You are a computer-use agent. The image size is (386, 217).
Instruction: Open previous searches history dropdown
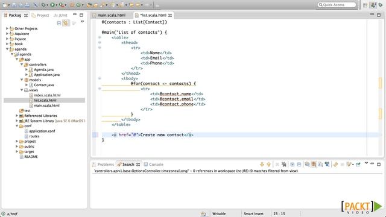[x=352, y=165]
